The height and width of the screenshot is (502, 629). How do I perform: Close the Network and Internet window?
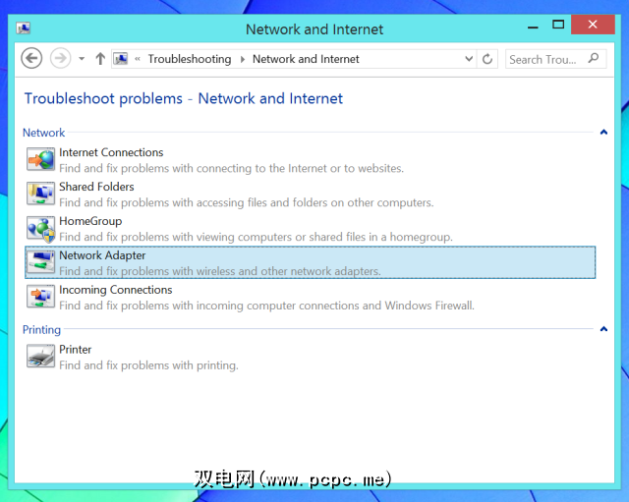coord(593,25)
